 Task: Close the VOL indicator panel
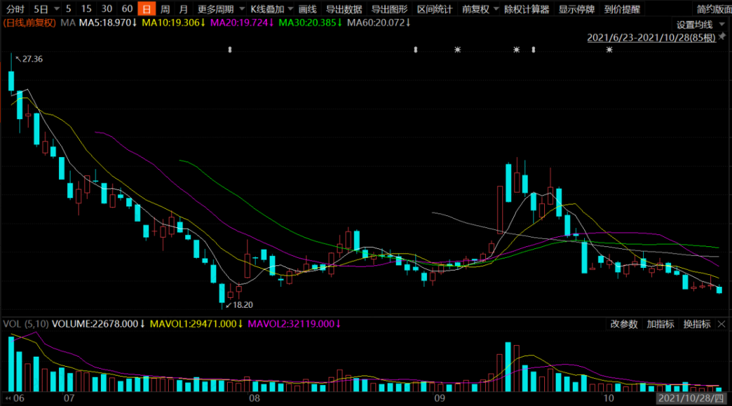(x=722, y=324)
